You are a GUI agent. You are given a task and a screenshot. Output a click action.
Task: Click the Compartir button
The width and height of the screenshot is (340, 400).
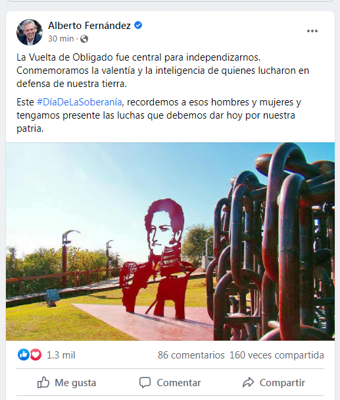coord(274,383)
